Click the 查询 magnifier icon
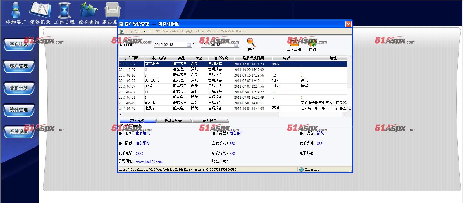The width and height of the screenshot is (463, 203). [x=251, y=43]
